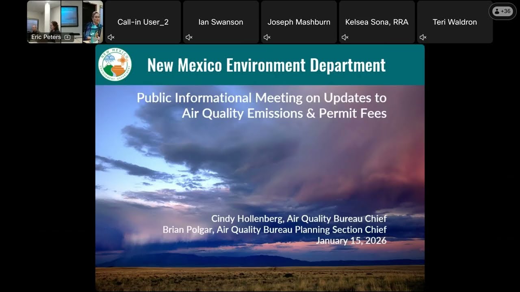Select the Teri Waldron participant tile
The height and width of the screenshot is (292, 520).
click(455, 22)
